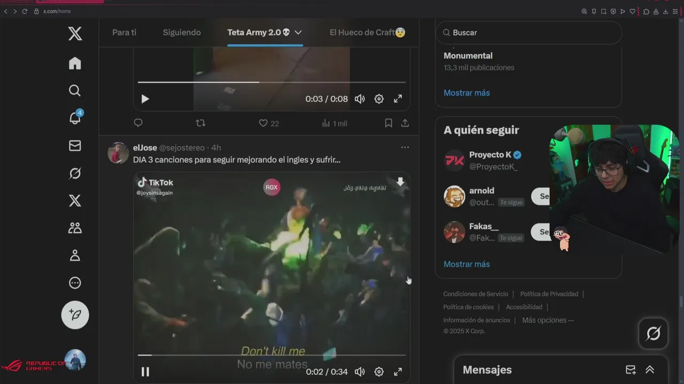Image resolution: width=684 pixels, height=384 pixels.
Task: Open Información de anuncios link
Action: pos(477,320)
